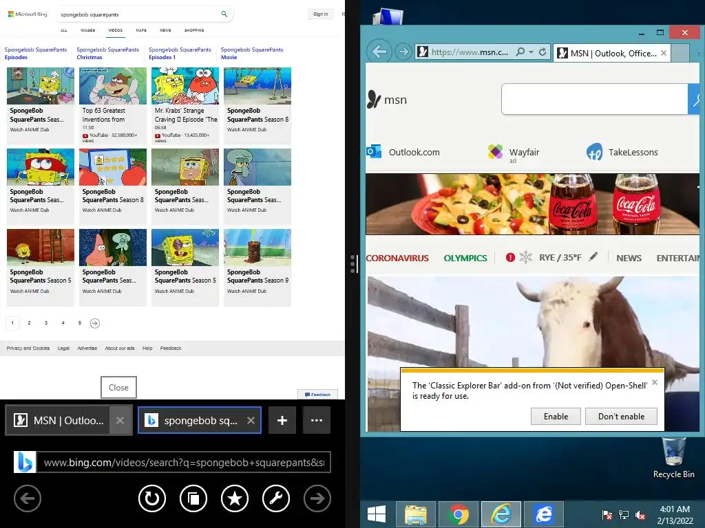Open Spongebob SquarePants Christmas suggestion

pos(108,53)
